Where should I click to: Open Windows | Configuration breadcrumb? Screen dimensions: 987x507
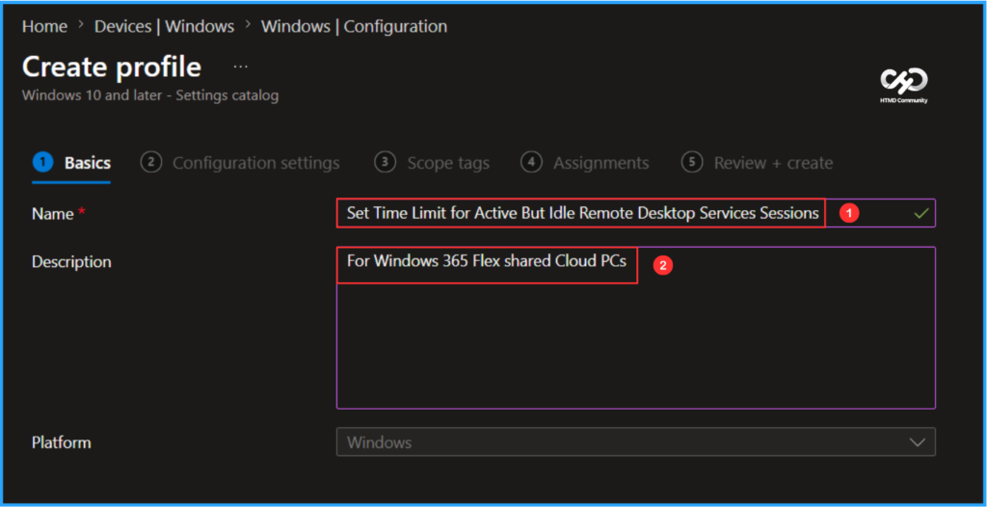(354, 26)
